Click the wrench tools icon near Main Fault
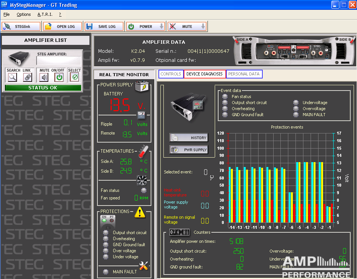This screenshot has height=279, width=357. pyautogui.click(x=144, y=266)
